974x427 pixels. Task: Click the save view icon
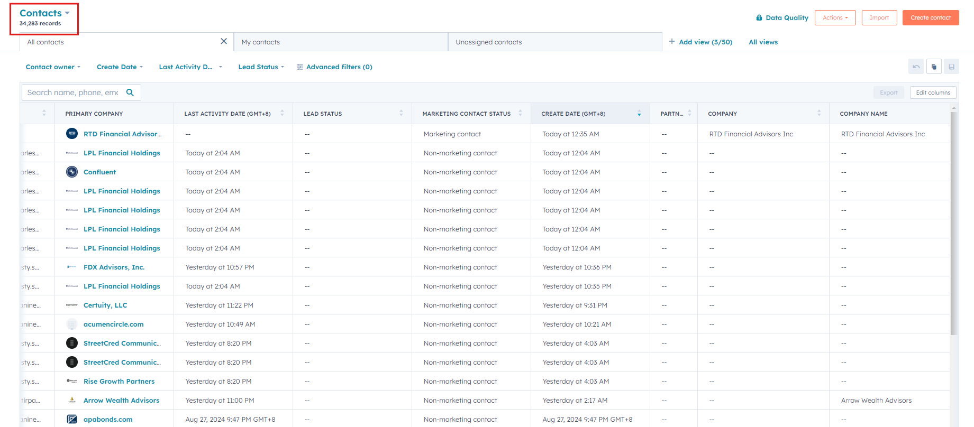click(951, 67)
